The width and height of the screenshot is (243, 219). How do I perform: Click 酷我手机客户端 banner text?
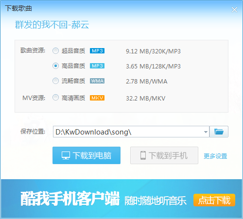pyautogui.click(x=70, y=199)
